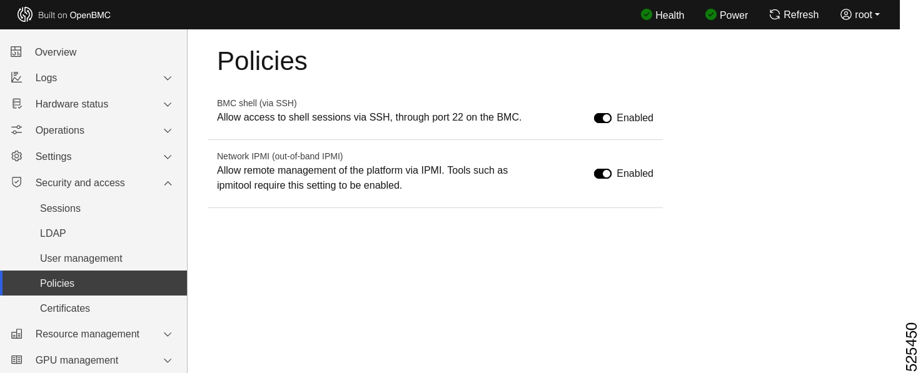Click the OpenBMC logo icon
This screenshot has height=373, width=918.
tap(25, 14)
